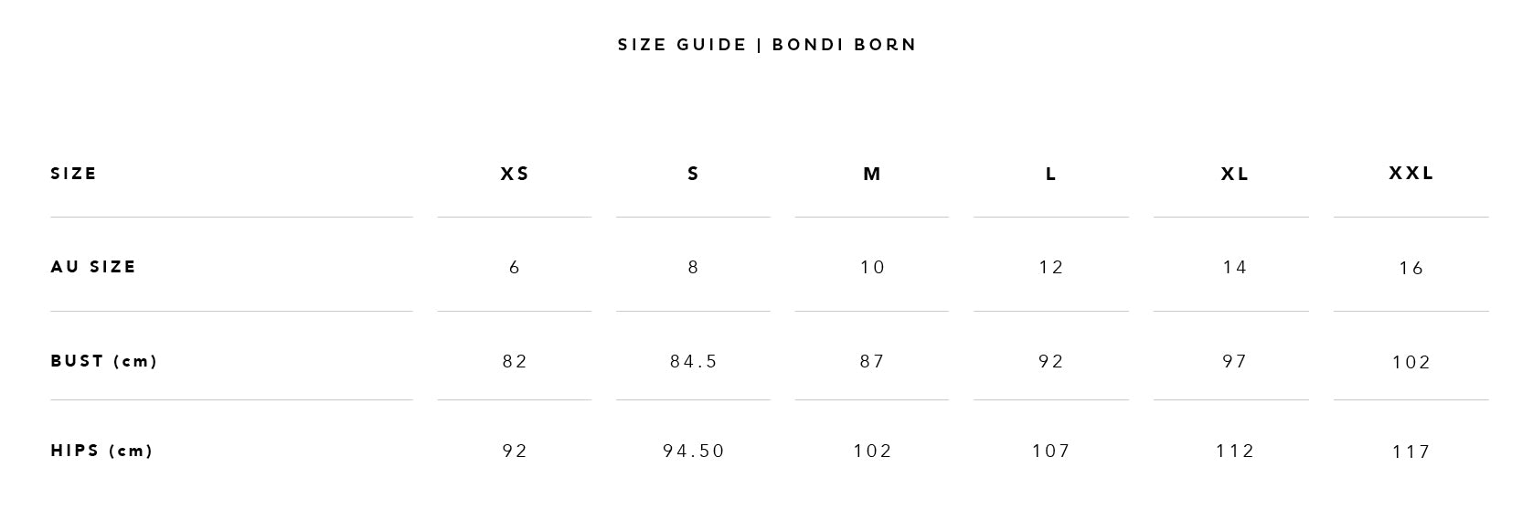
Task: Click the SIZE row label
Action: (x=73, y=174)
